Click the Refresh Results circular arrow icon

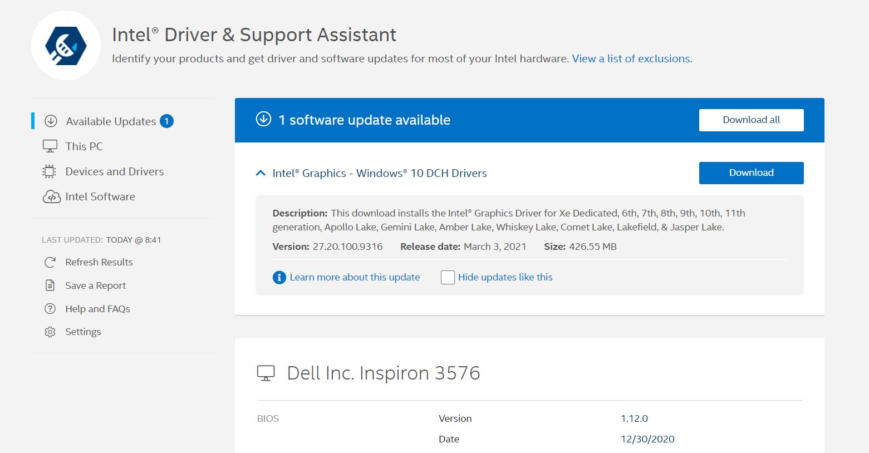(50, 262)
